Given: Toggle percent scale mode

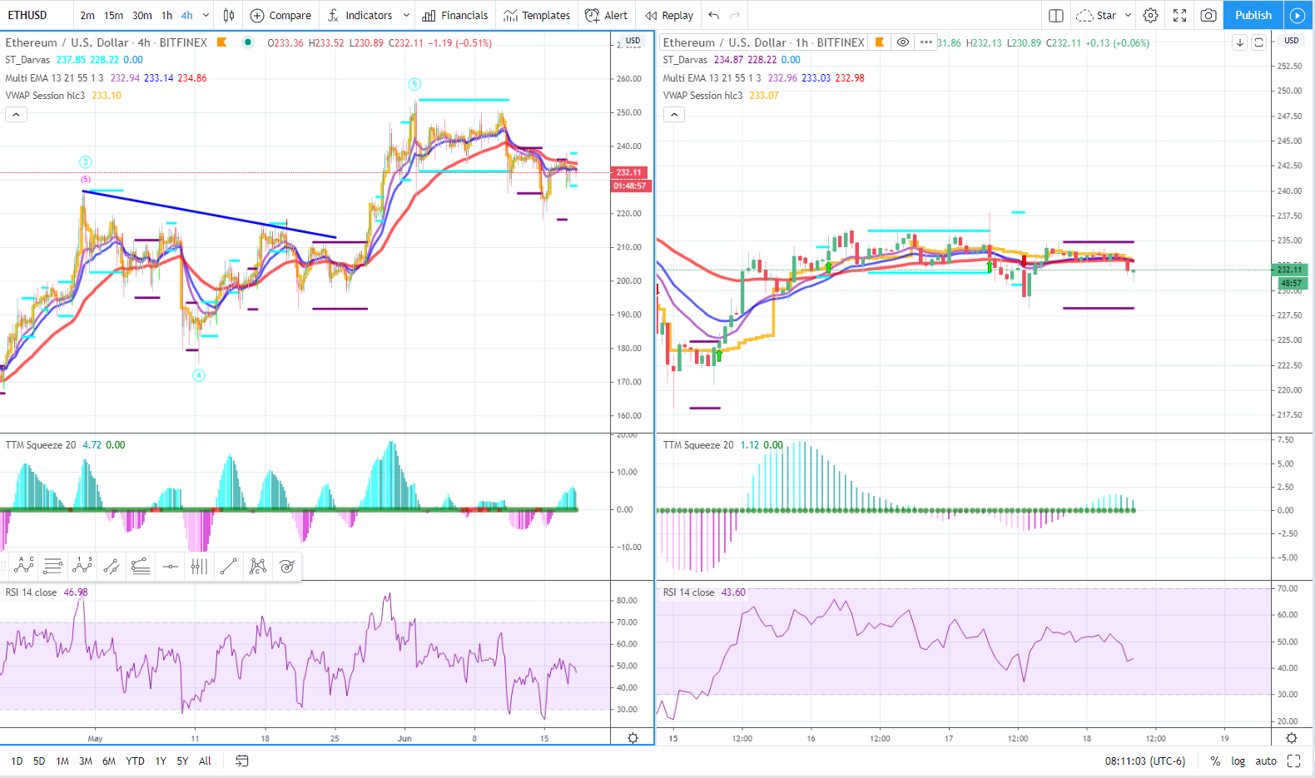Looking at the screenshot, I should pyautogui.click(x=1215, y=761).
